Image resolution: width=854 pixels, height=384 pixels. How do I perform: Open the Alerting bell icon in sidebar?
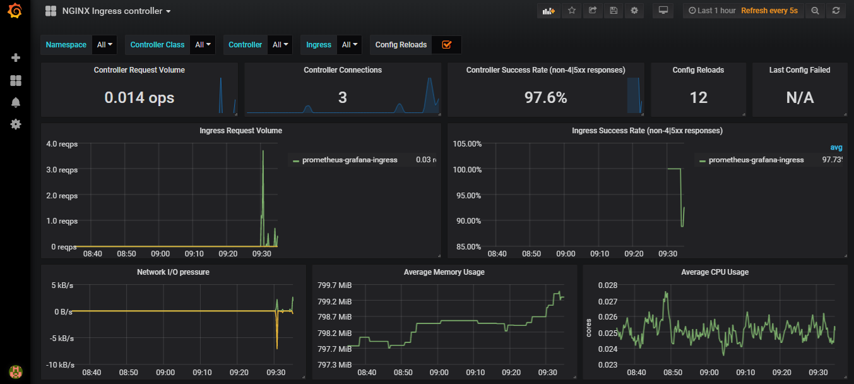[x=16, y=102]
